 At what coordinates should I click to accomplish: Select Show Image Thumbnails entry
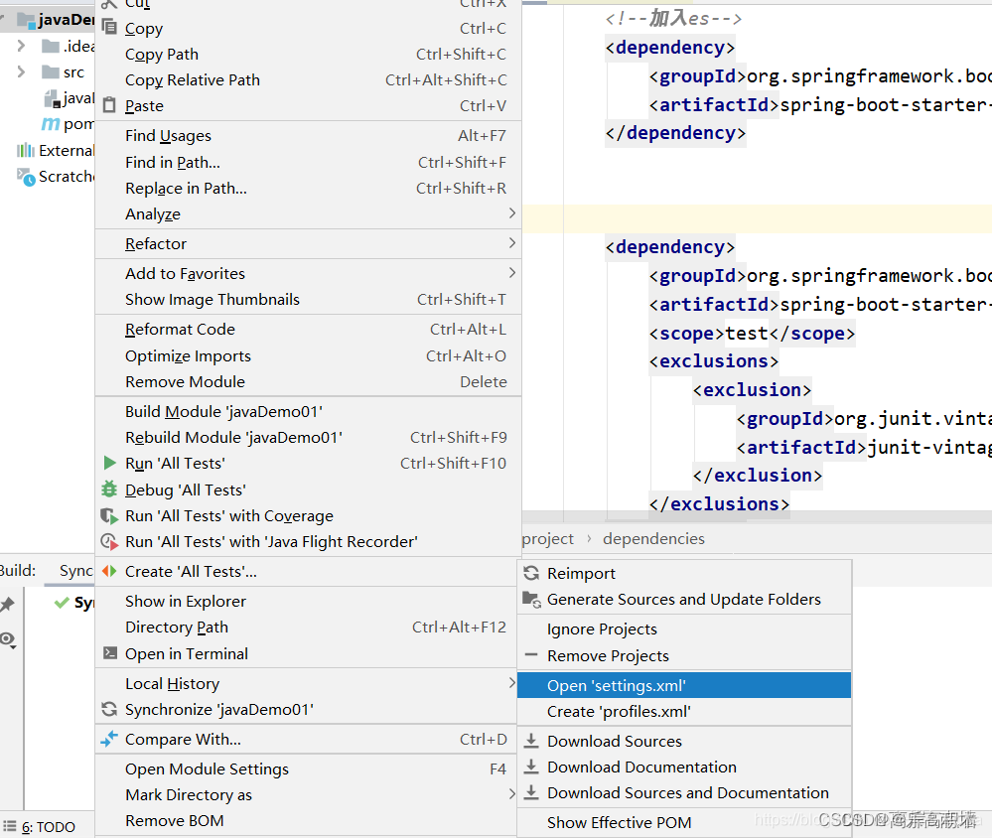pos(308,300)
